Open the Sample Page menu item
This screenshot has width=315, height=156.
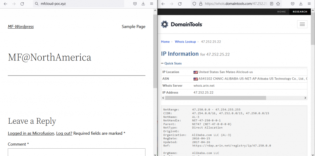click(x=134, y=27)
